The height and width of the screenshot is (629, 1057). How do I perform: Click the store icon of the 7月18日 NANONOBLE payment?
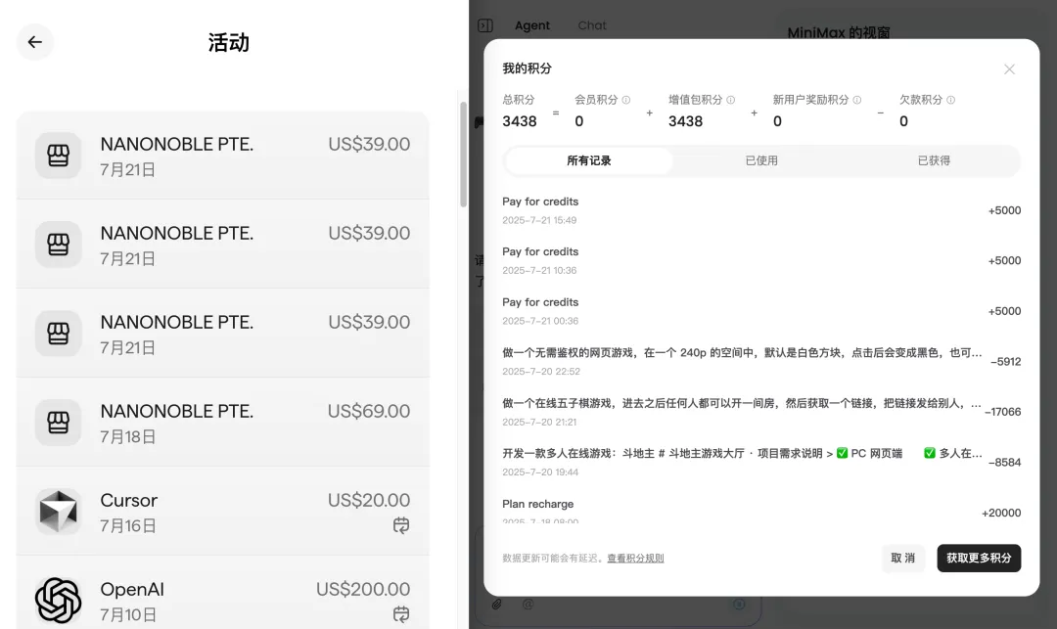point(59,423)
